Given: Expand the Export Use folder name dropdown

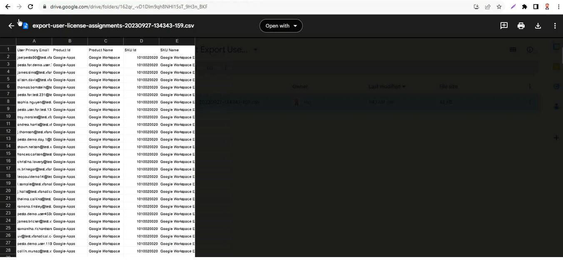Looking at the screenshot, I should tap(255, 49).
